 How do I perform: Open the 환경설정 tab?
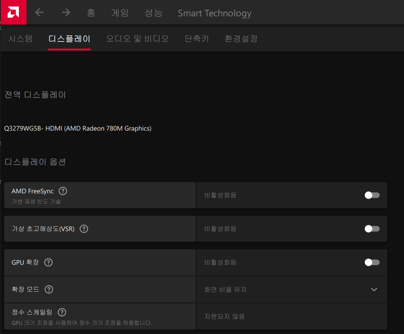pos(241,38)
